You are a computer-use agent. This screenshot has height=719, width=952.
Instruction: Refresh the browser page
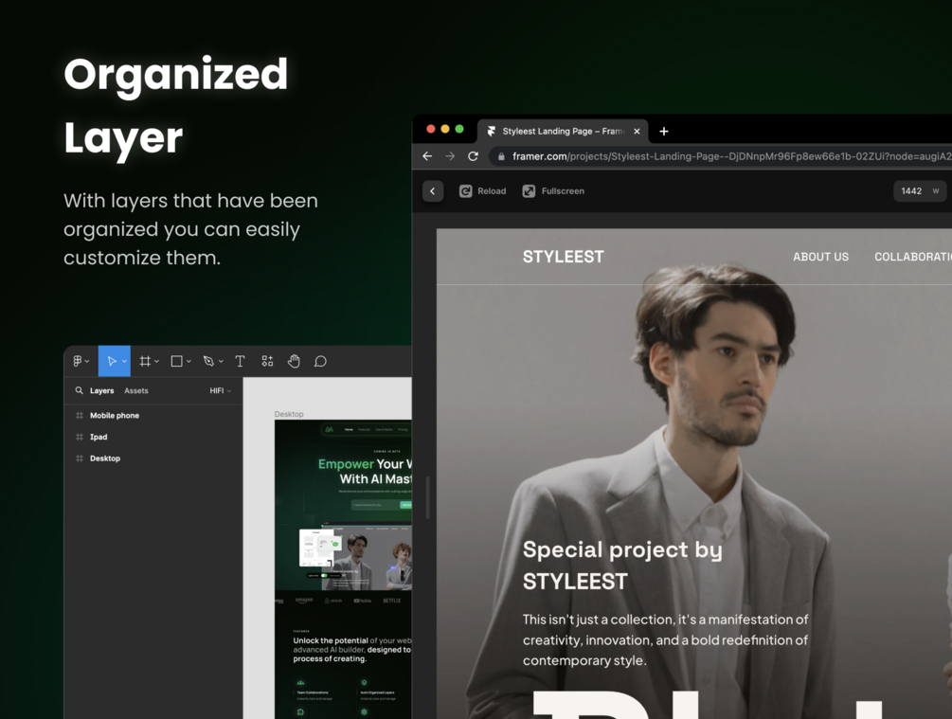coord(473,156)
